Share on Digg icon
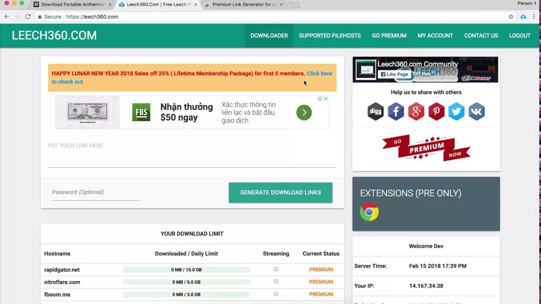 coord(376,111)
